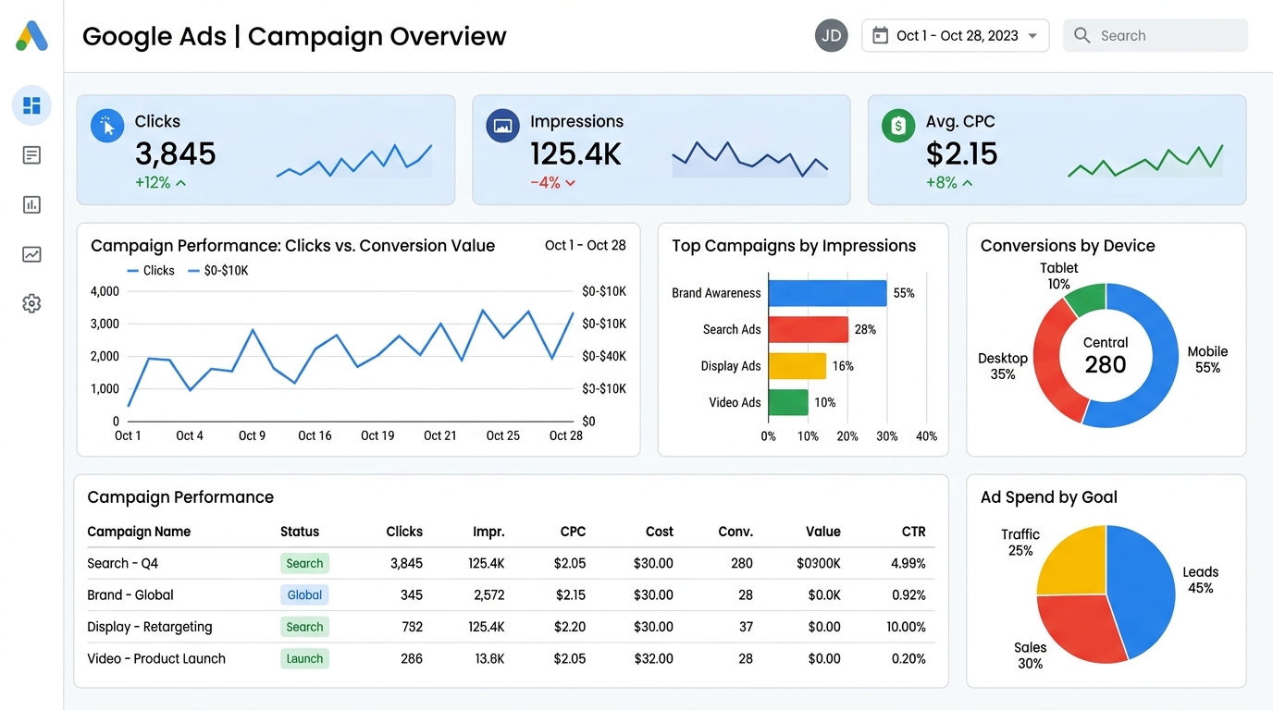1273x710 pixels.
Task: Click the Leads 45% pie slice
Action: (x=1143, y=592)
